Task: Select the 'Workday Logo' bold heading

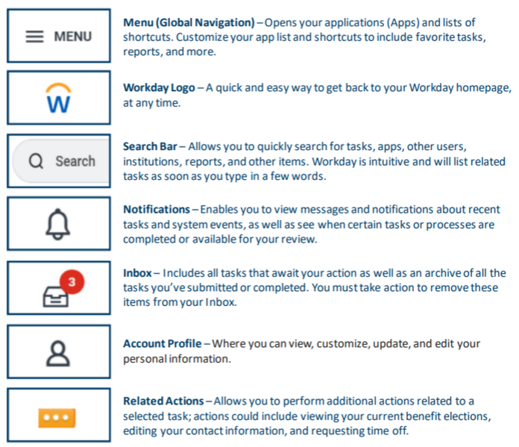Action: [x=157, y=87]
